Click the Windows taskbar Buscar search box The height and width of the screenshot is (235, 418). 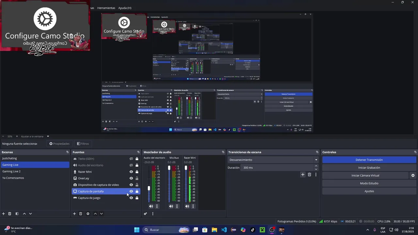(166, 230)
